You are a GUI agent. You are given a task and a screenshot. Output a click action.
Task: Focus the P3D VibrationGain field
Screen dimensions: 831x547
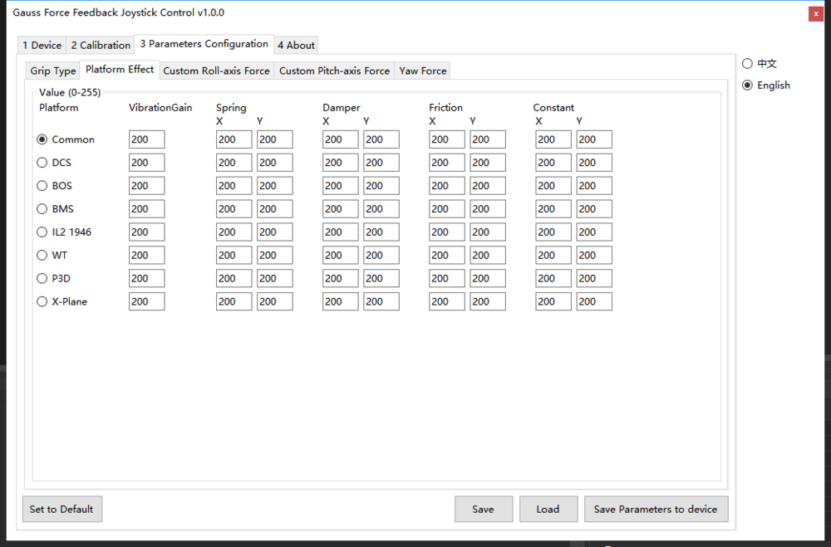(147, 279)
